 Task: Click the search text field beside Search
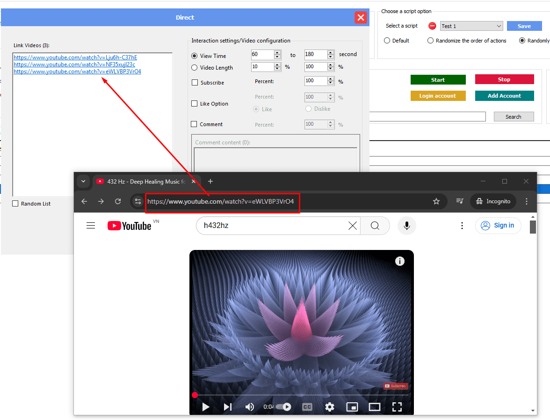point(427,117)
